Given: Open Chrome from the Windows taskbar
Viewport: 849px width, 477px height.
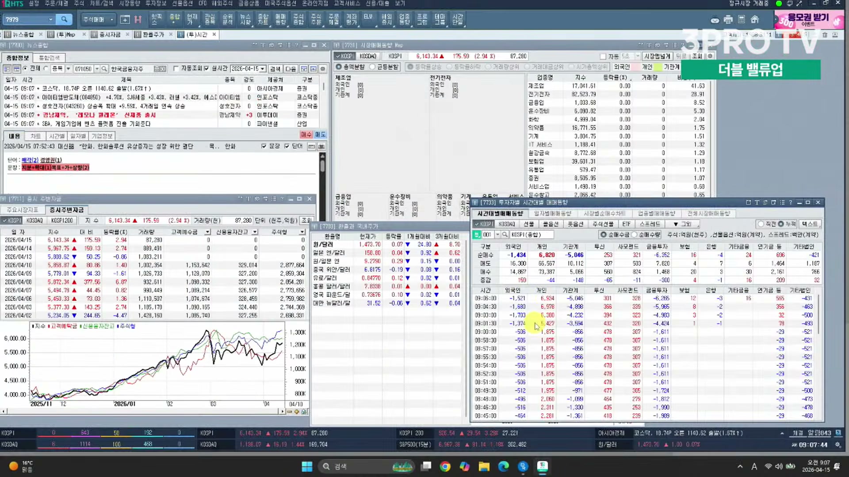Looking at the screenshot, I should (x=445, y=466).
